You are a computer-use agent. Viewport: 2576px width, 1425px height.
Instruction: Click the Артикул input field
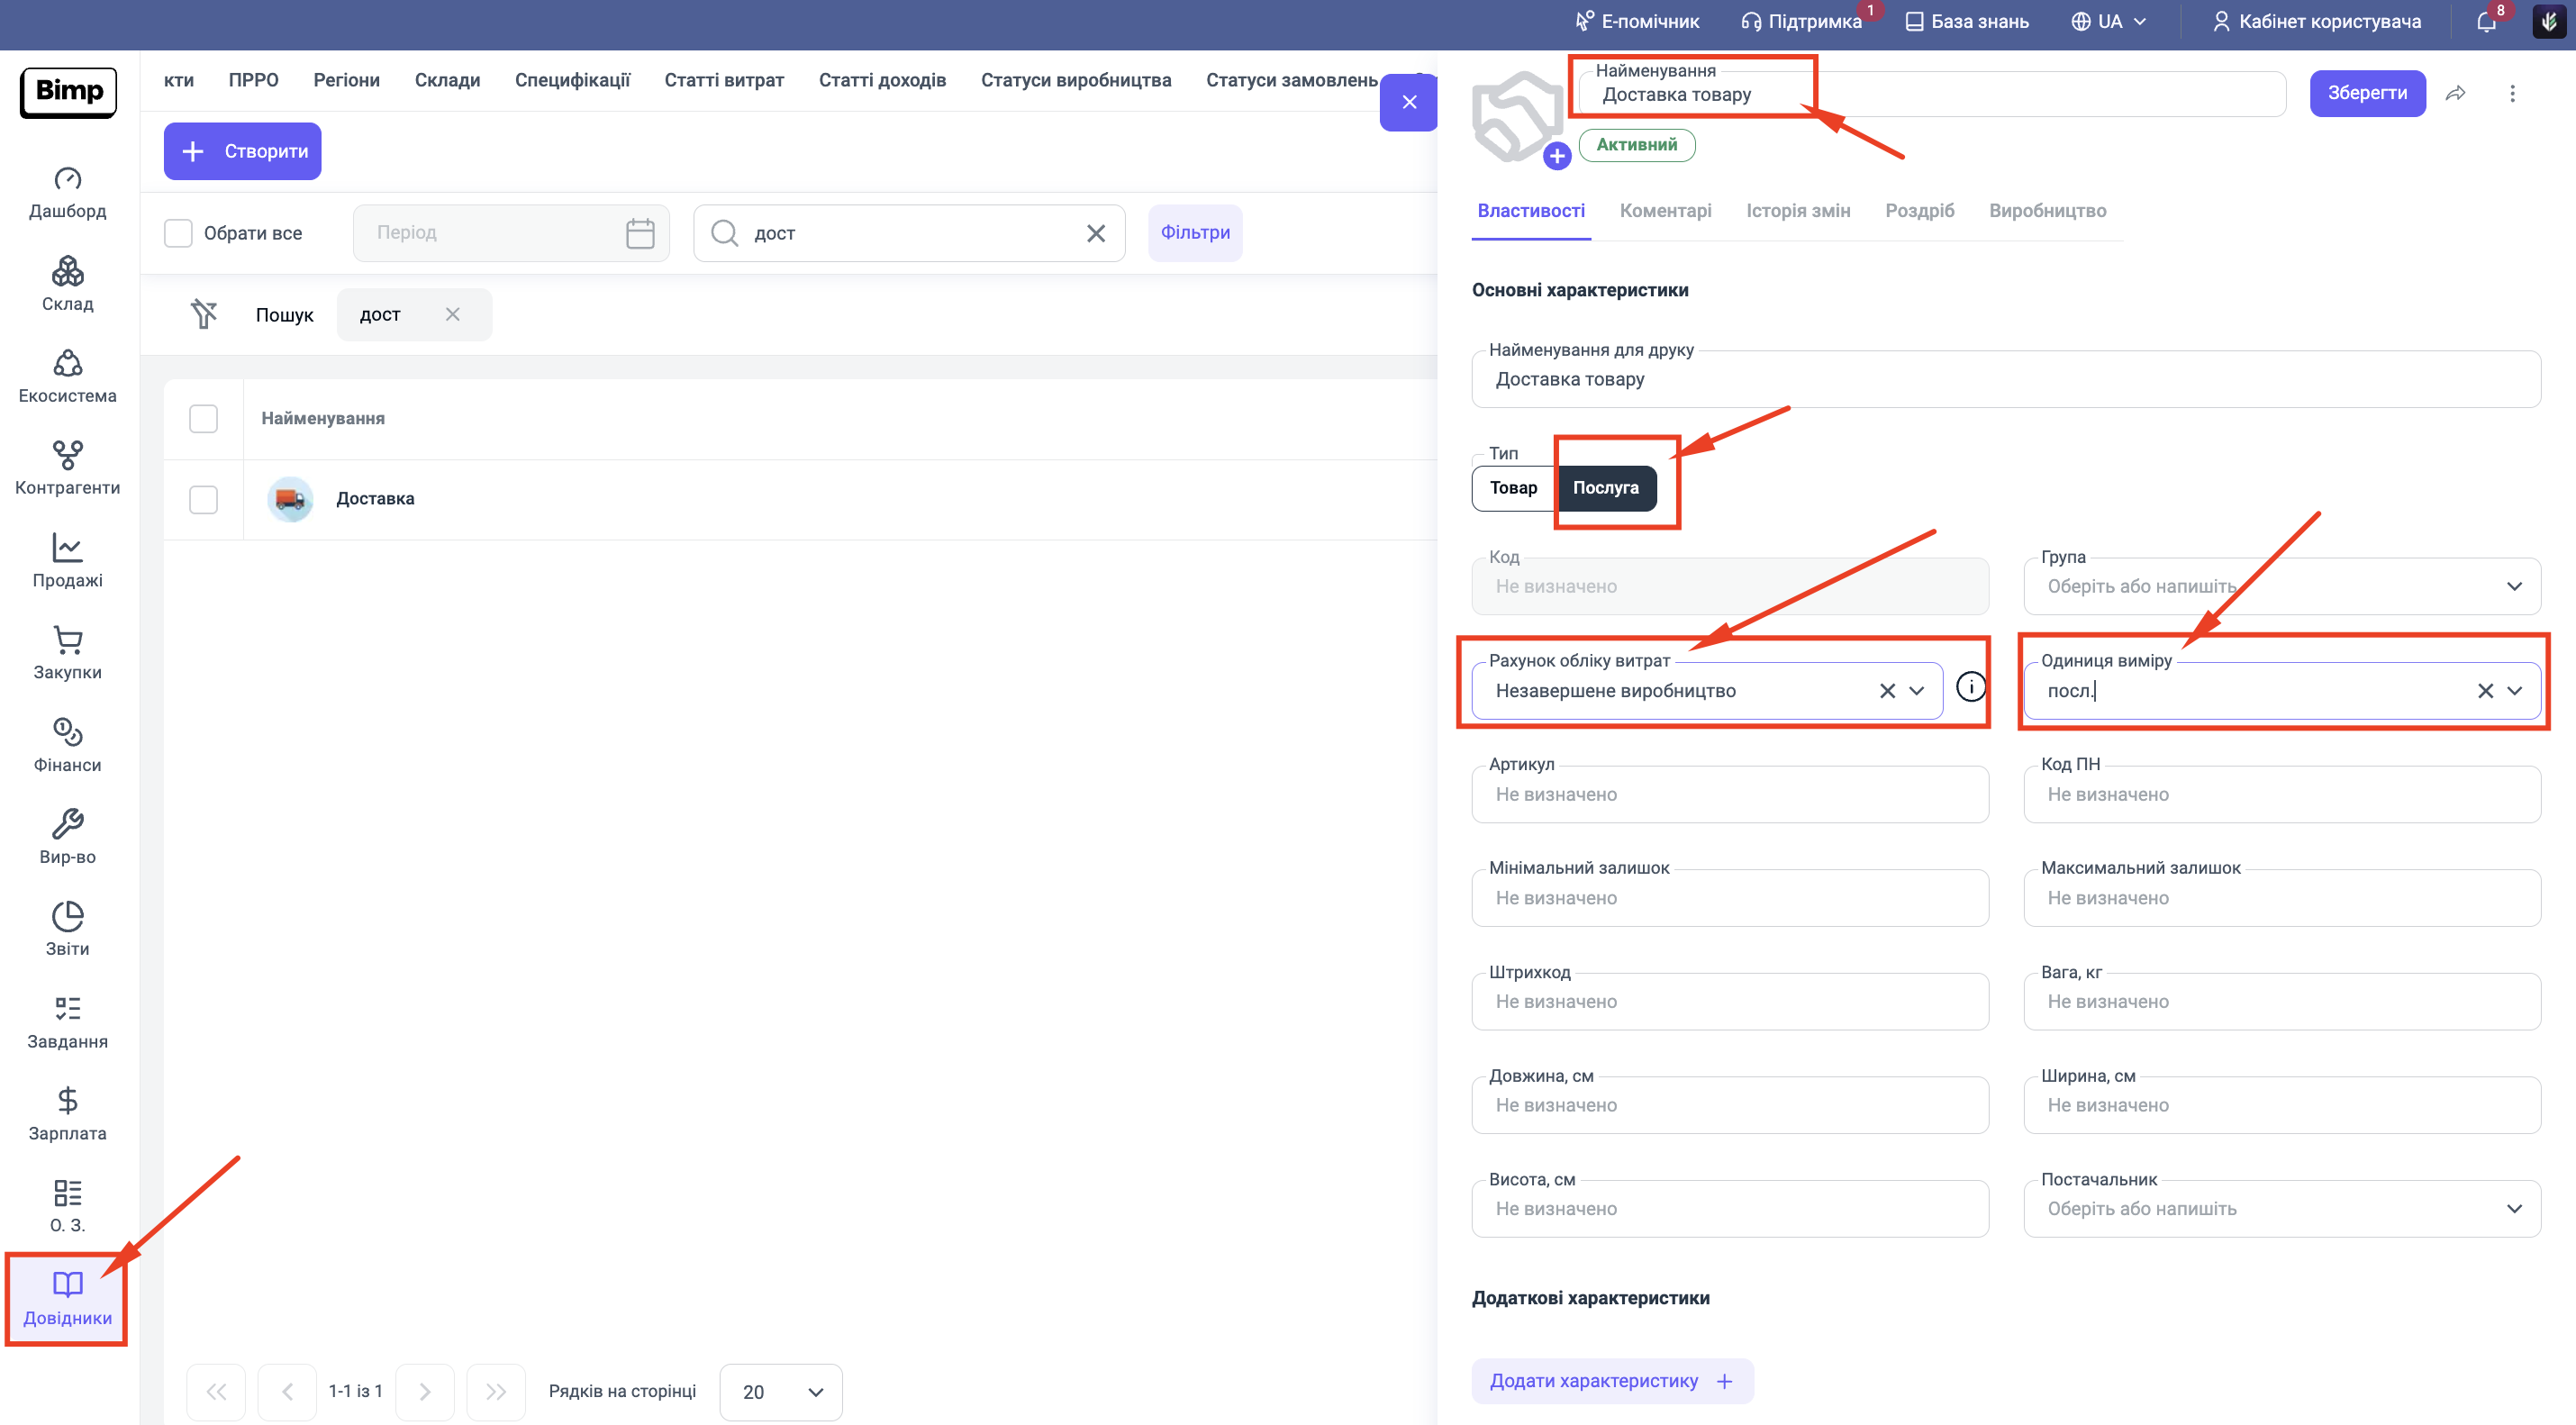click(x=1729, y=794)
